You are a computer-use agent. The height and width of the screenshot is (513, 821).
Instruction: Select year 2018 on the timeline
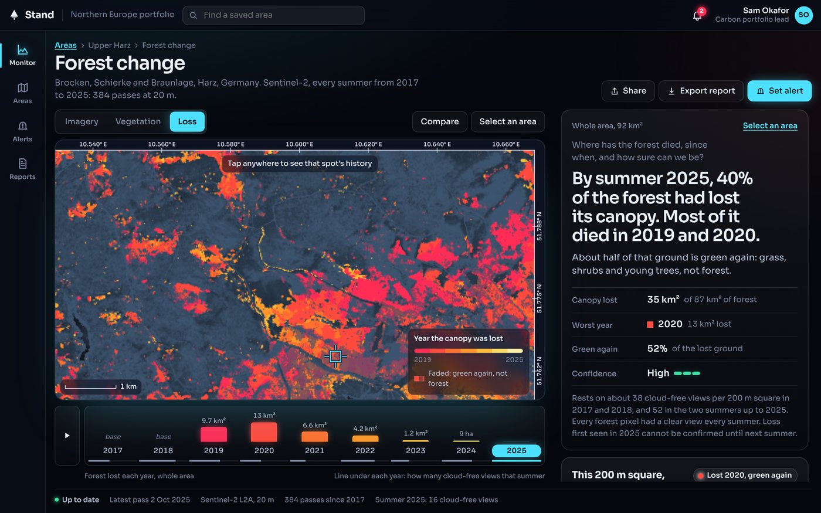(x=163, y=450)
